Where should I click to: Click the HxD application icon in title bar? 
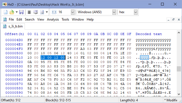click(4, 4)
